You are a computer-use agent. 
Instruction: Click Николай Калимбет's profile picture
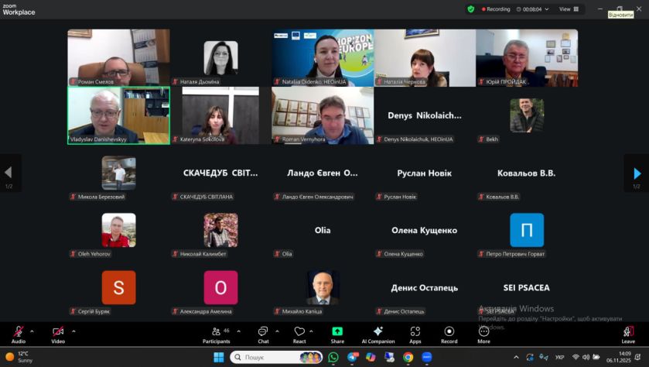[220, 230]
